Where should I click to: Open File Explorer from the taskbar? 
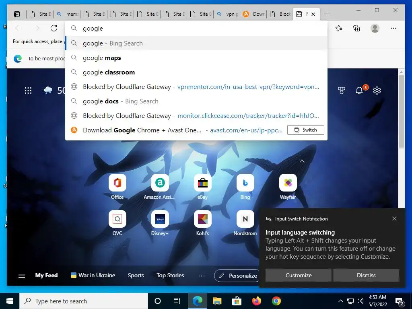coord(217,301)
